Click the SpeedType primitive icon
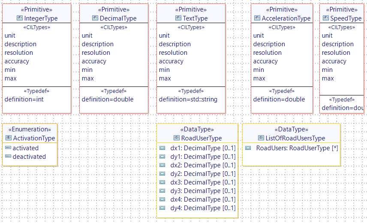367x223 pixels. pyautogui.click(x=326, y=18)
